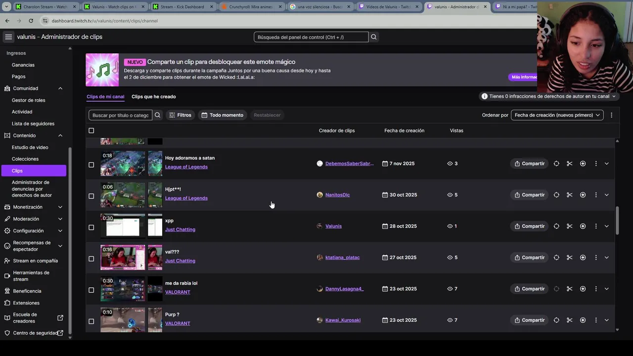Click Compartir for 'me da rabia lol' clip
The image size is (633, 356).
(529, 289)
